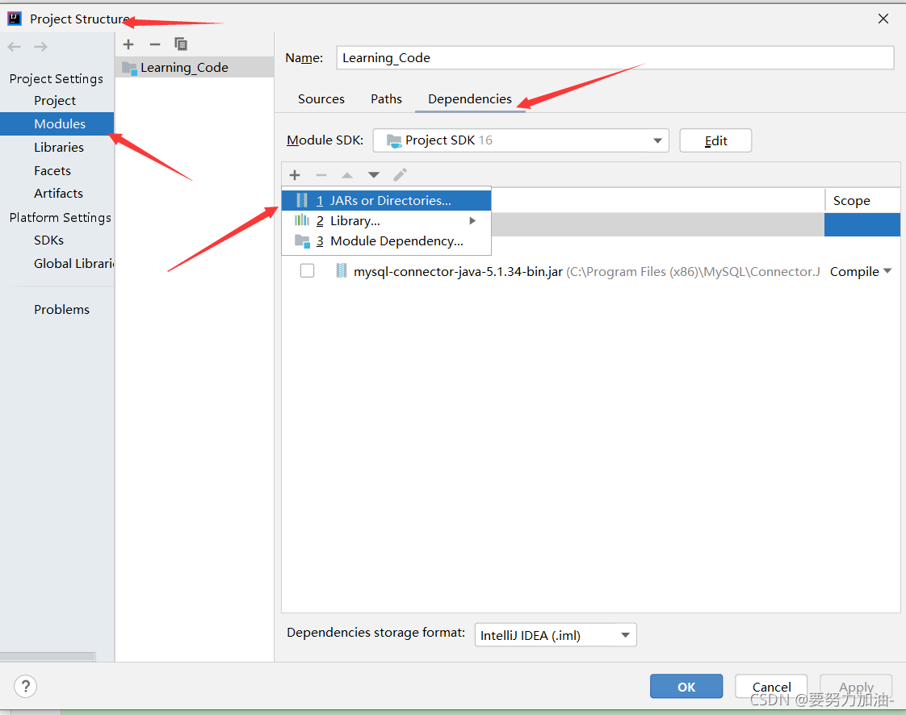Viewport: 906px width, 715px height.
Task: Add a new module with plus icon
Action: point(128,44)
